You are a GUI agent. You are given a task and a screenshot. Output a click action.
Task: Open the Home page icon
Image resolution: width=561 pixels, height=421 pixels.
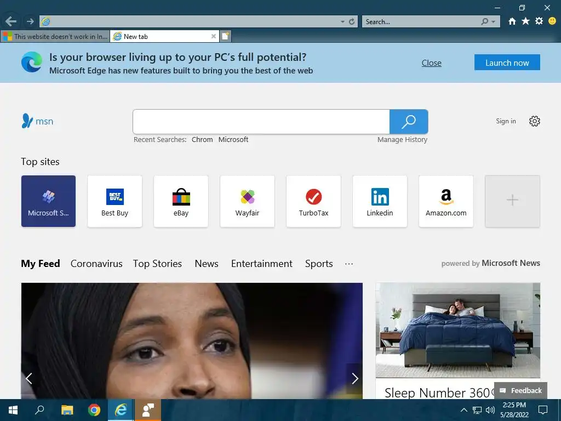coord(512,21)
